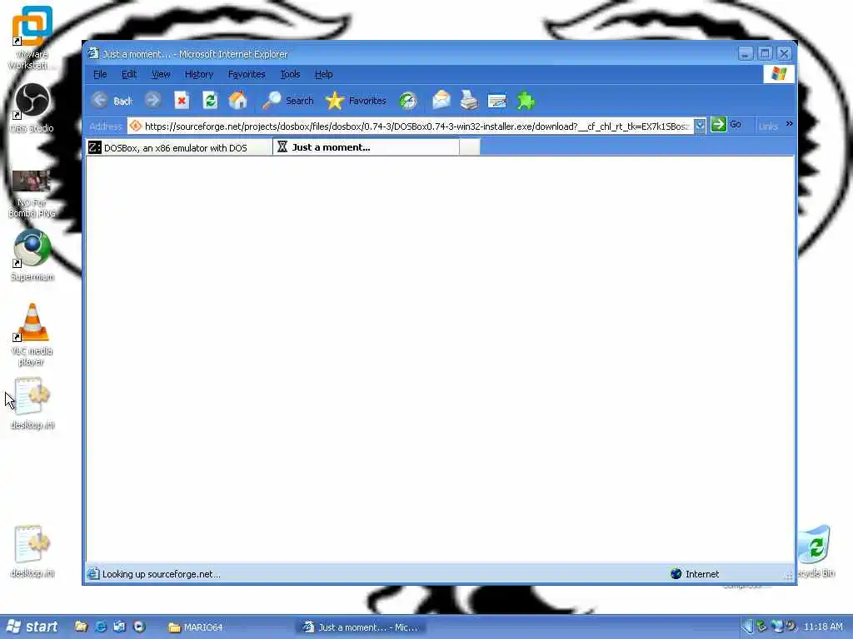Viewport: 853px width, 639px height.
Task: Open the Edit menu
Action: (129, 74)
